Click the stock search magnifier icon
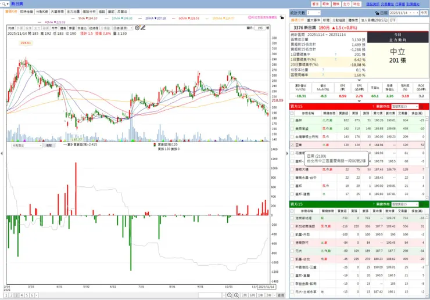 [3, 4]
